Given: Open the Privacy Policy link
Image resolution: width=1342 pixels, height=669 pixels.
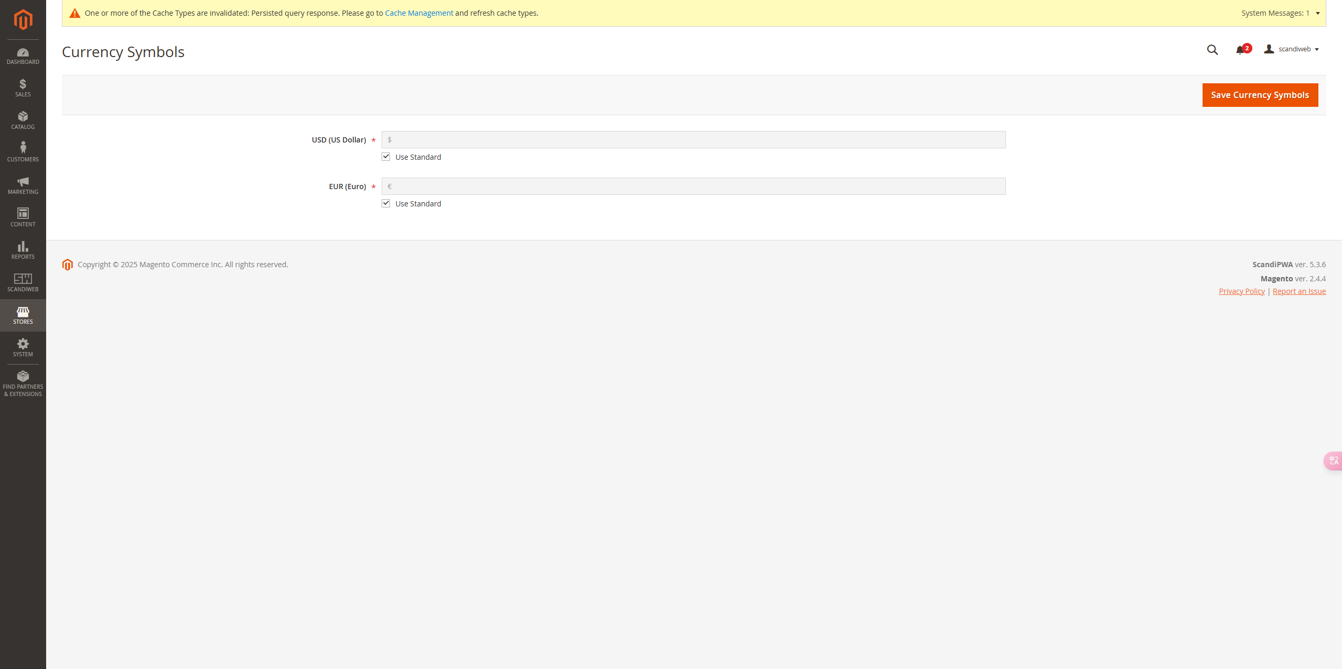Looking at the screenshot, I should 1241,291.
